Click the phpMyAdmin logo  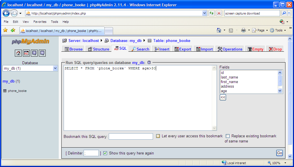pos(30,41)
